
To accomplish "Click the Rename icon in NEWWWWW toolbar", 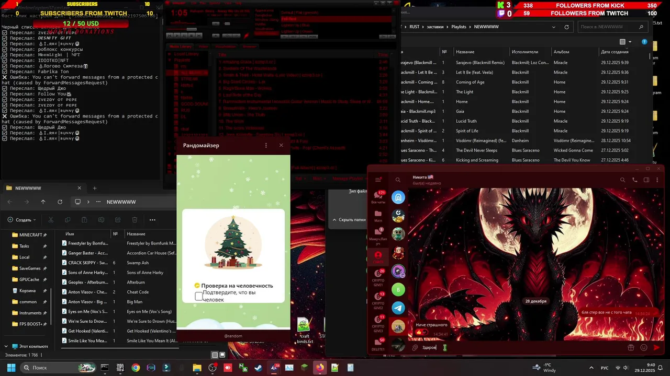I will (x=101, y=220).
